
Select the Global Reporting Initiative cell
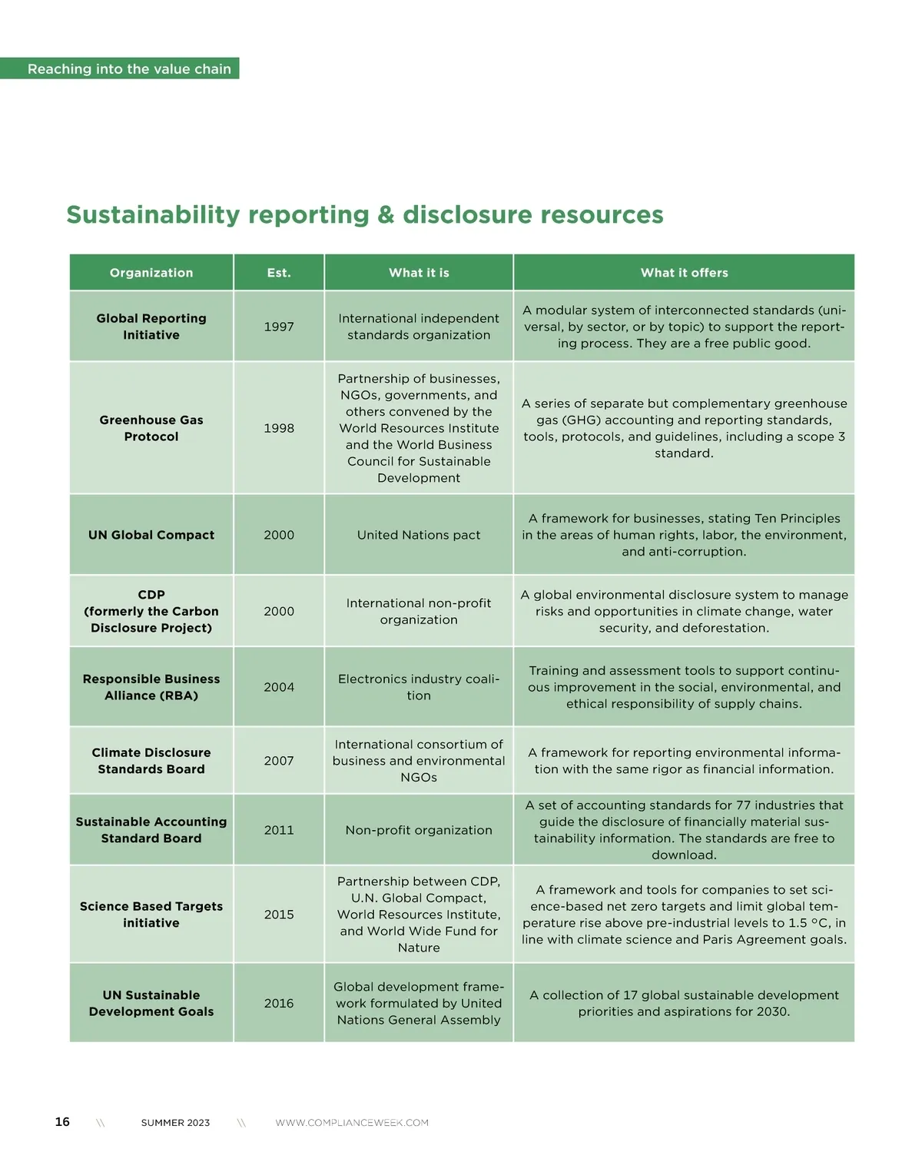click(x=151, y=327)
